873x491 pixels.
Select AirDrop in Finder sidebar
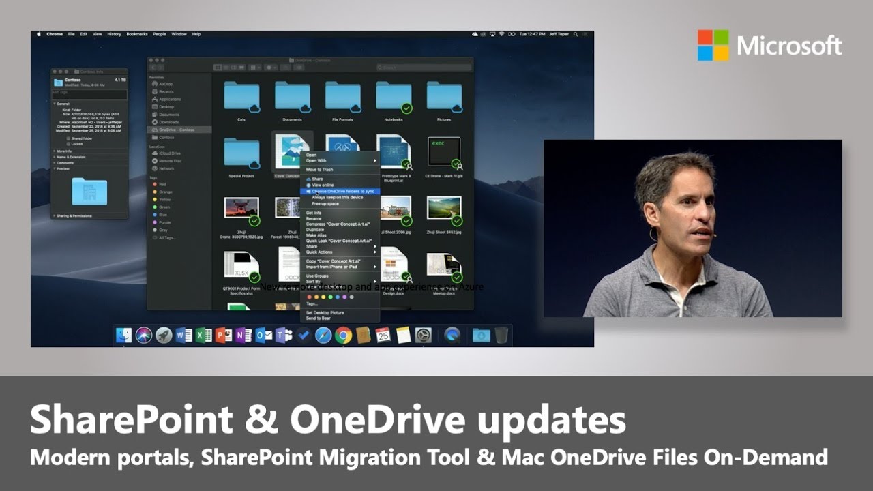pyautogui.click(x=166, y=84)
